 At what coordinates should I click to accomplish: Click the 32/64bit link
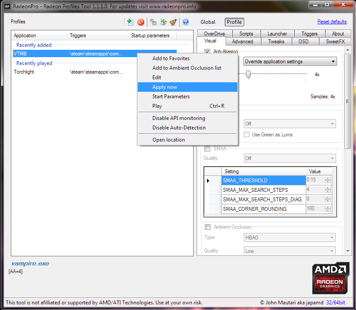pos(336,303)
